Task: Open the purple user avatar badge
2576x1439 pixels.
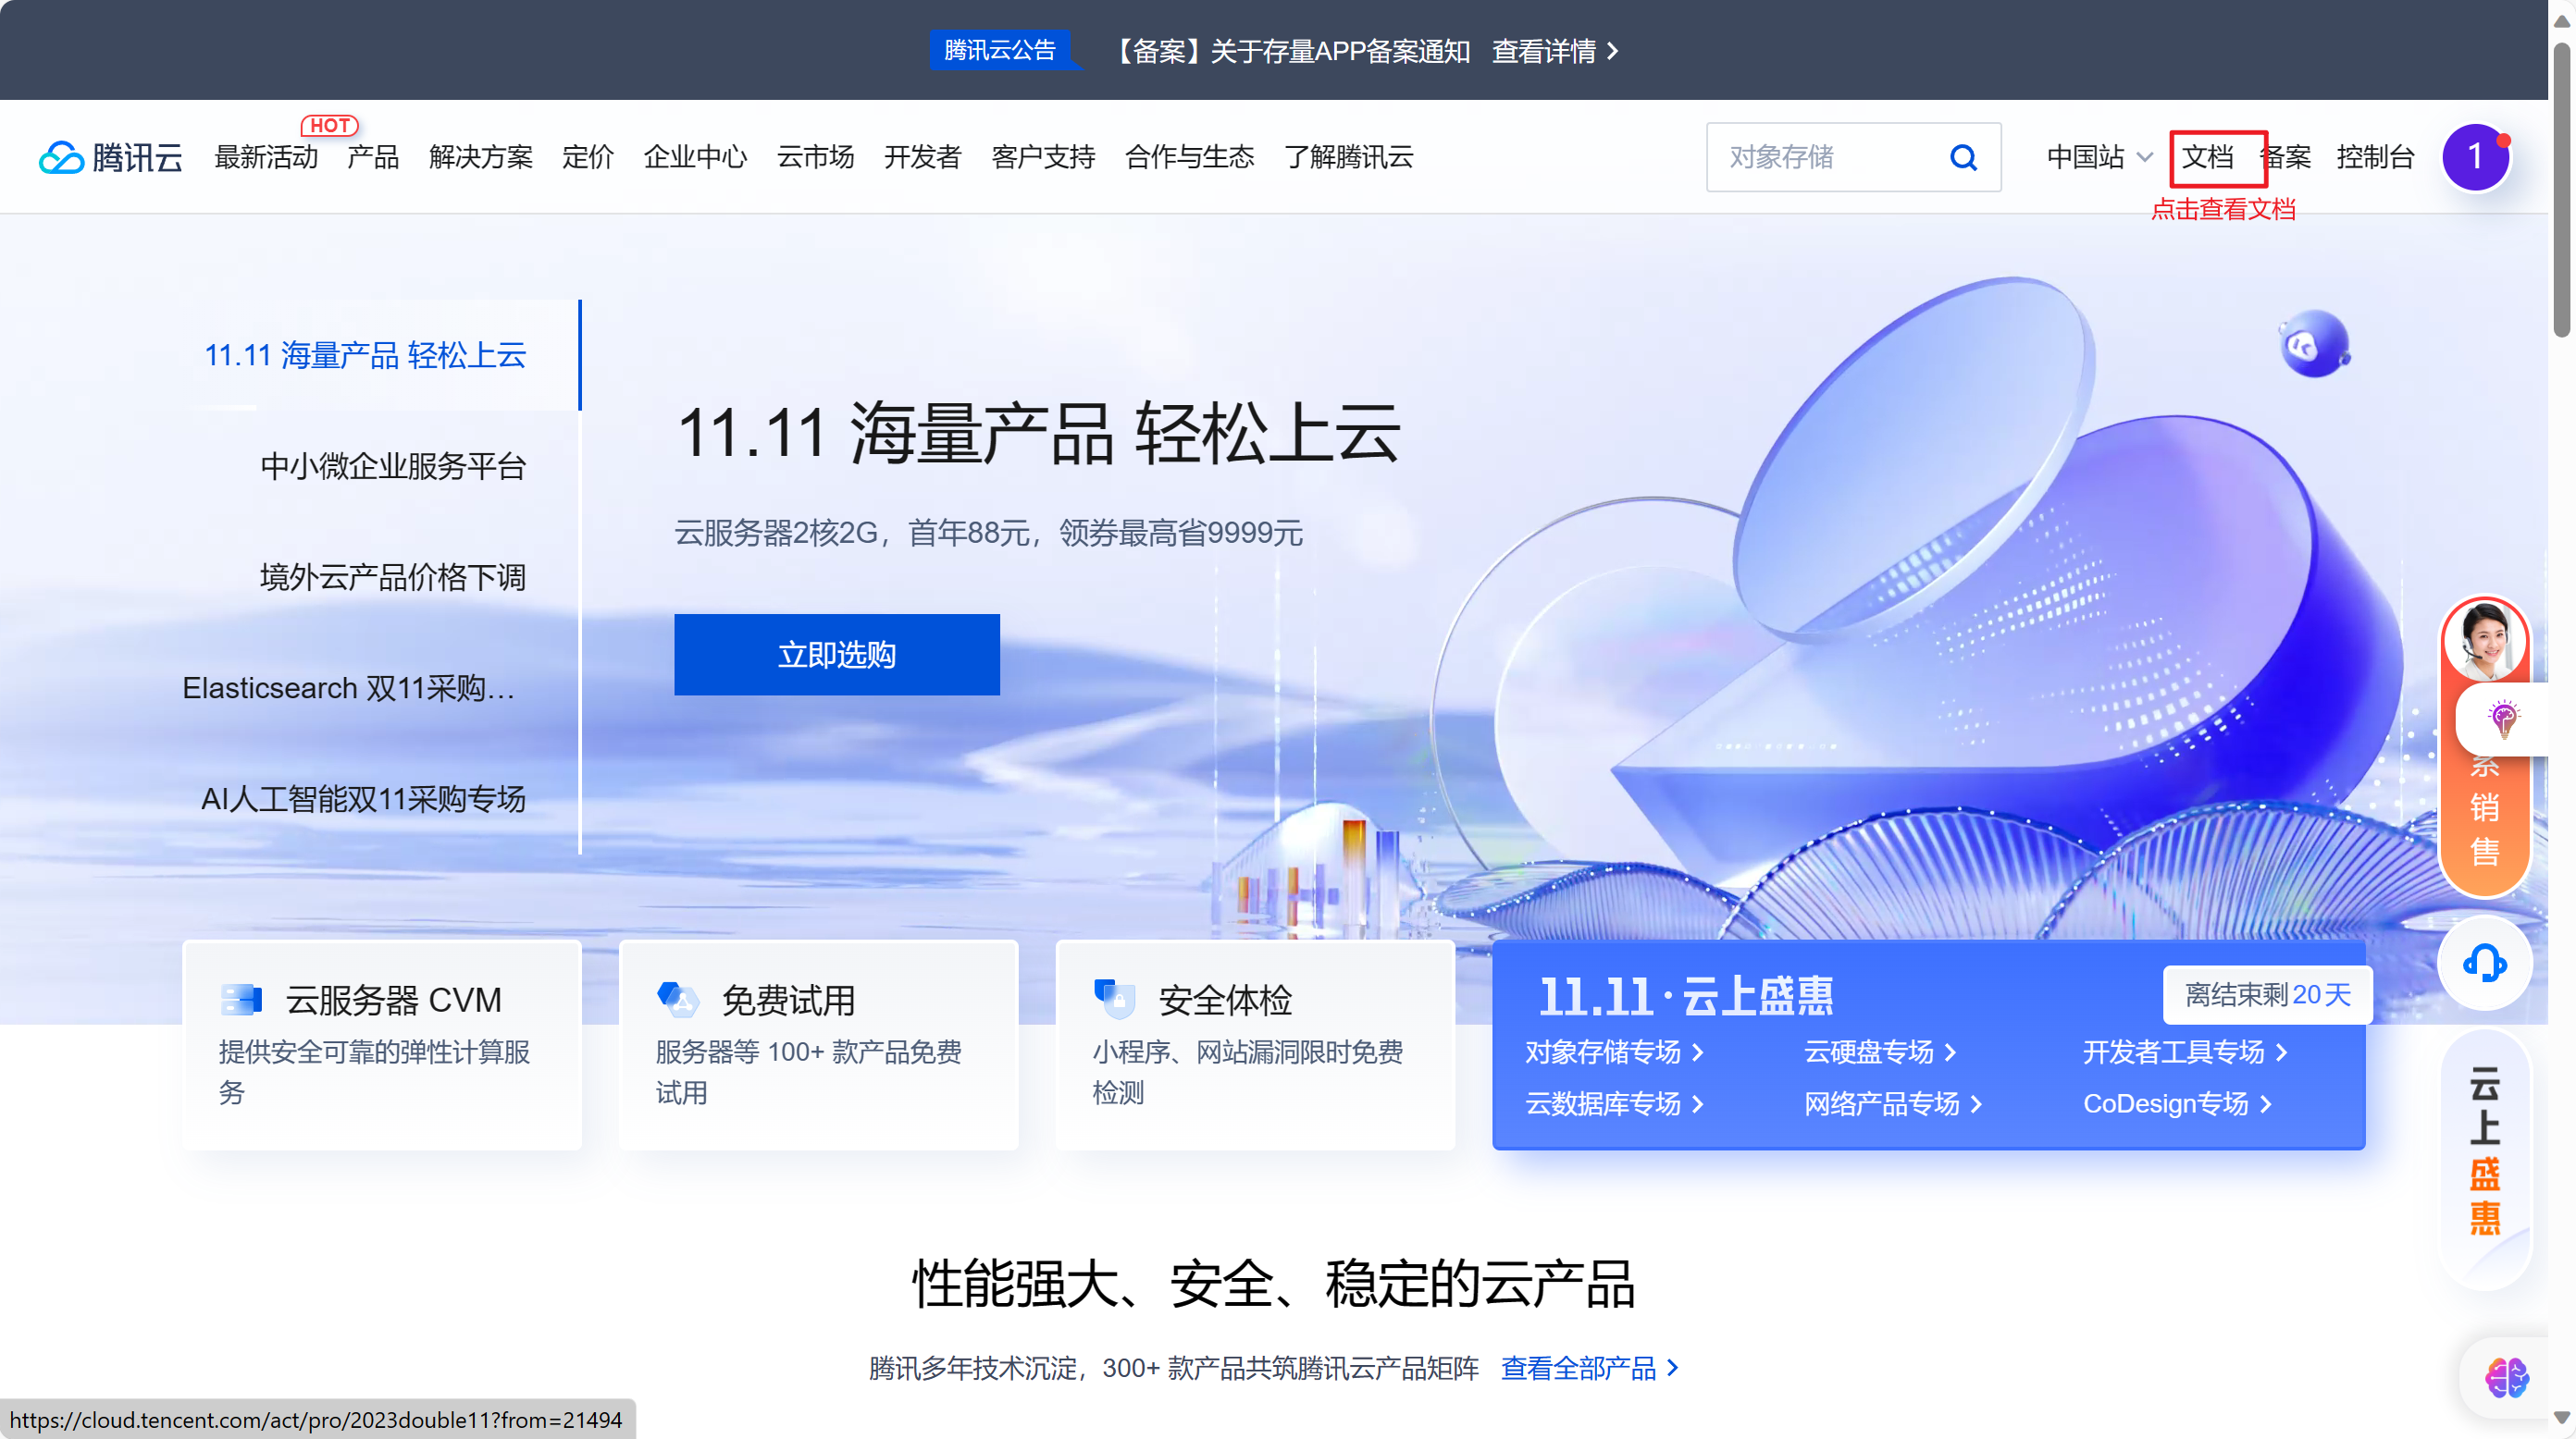Action: pos(2475,157)
